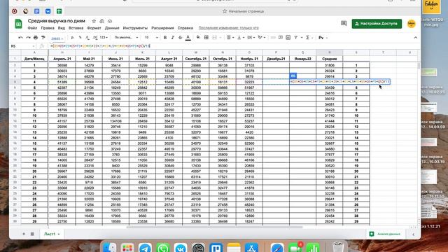The width and height of the screenshot is (448, 252).
Task: Click the Настройки Доступа share button
Action: [x=377, y=24]
